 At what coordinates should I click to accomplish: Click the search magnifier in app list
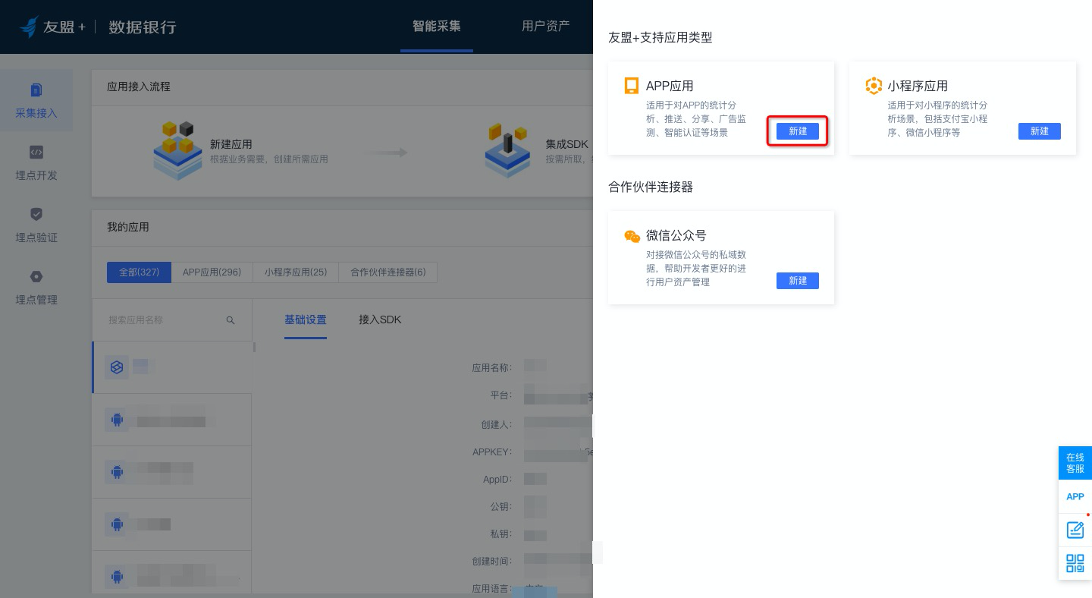pos(231,320)
